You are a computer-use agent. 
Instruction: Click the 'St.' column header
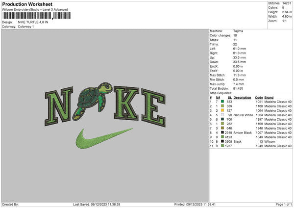coord(230,98)
